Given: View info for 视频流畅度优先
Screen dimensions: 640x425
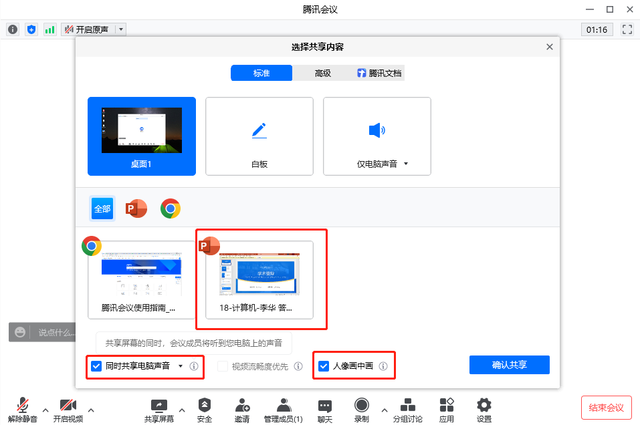Looking at the screenshot, I should click(298, 366).
